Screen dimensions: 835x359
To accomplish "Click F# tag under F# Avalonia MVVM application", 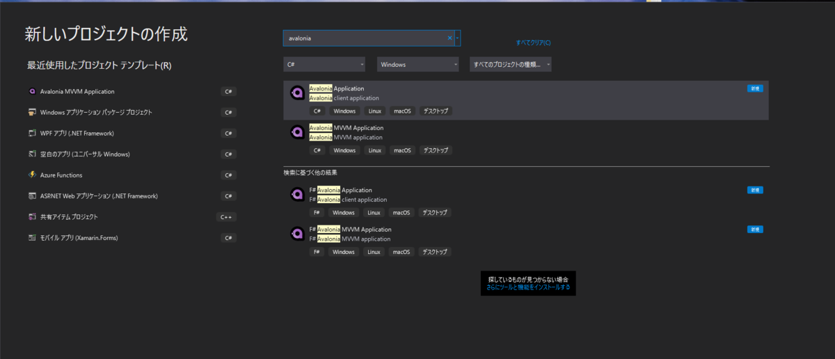I will (x=317, y=252).
